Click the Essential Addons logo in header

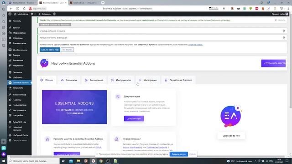(x=44, y=63)
